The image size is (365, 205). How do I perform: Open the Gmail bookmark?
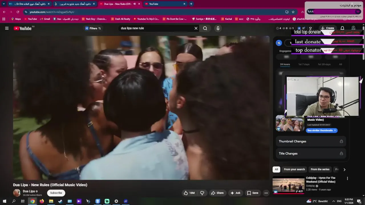tap(45, 19)
